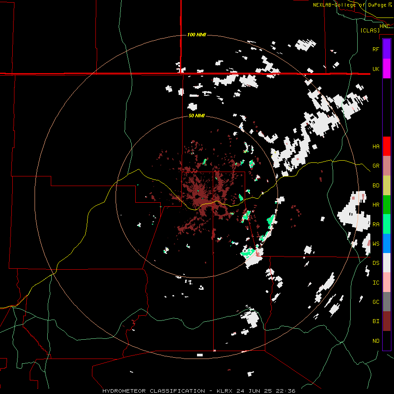Click the RA legend label
394x394 pixels.
tap(376, 224)
